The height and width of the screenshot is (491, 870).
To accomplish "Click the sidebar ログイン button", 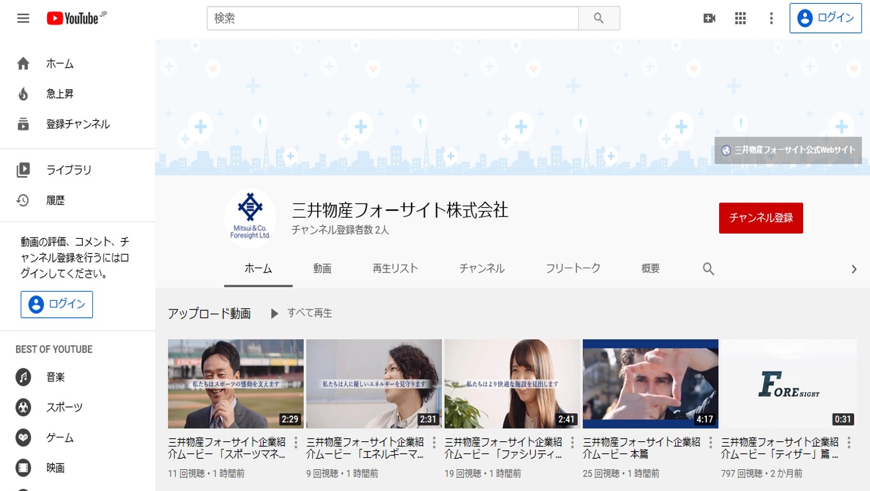I will (57, 304).
